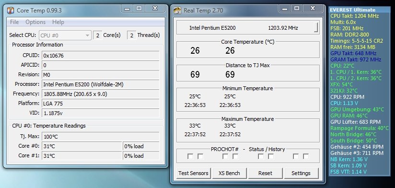Click the Core Temp title bar icon
Screen dimensions: 395x188
11,11
